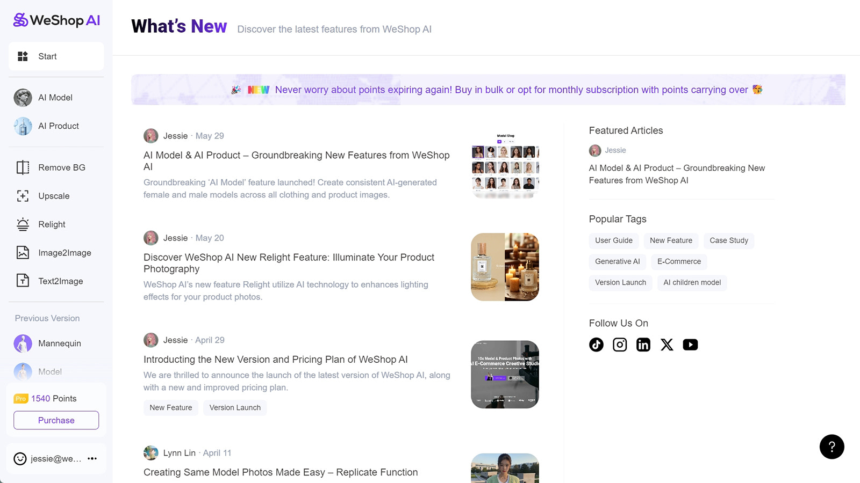Image resolution: width=860 pixels, height=483 pixels.
Task: Select the Remove BG icon
Action: 23,167
